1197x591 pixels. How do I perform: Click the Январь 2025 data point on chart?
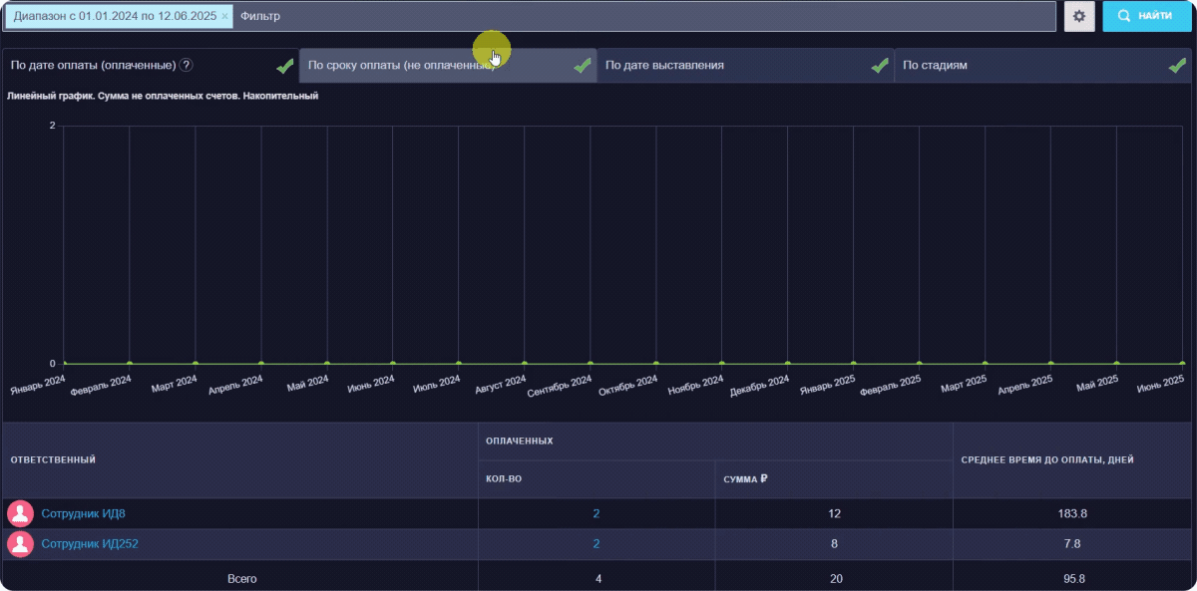pyautogui.click(x=853, y=364)
